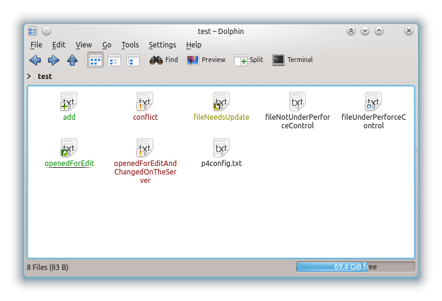Select the p4config.txt file icon
Screen dimensions: 442x301
click(x=221, y=147)
